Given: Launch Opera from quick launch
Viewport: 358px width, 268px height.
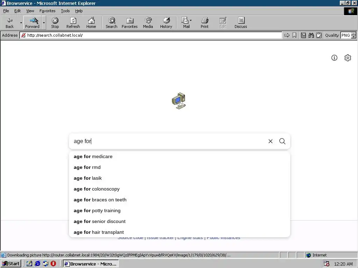Looking at the screenshot, I should click(53, 264).
